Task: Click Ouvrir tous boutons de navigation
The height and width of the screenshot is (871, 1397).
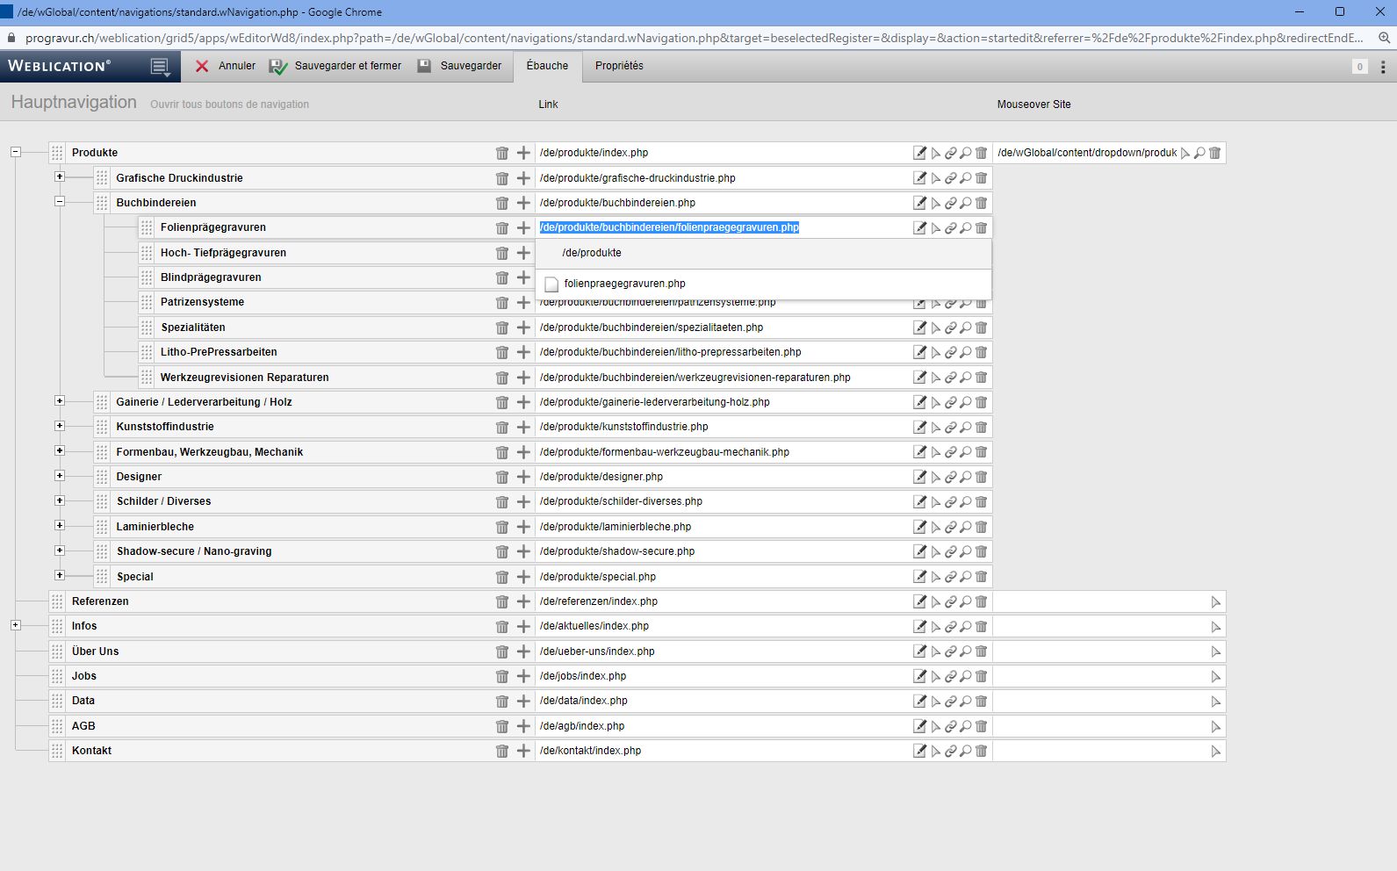Action: 229,104
